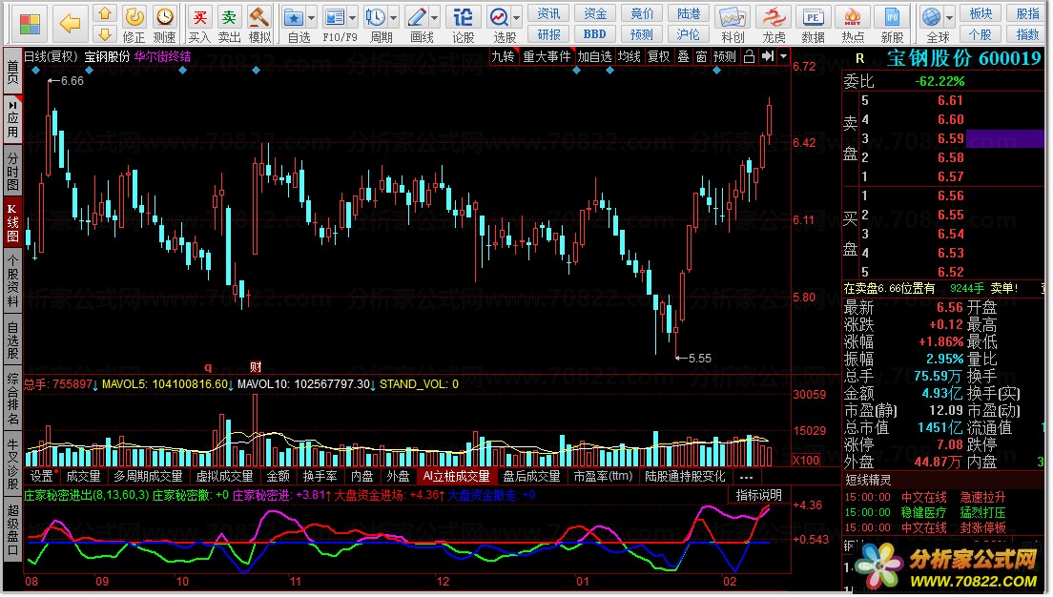Open 综合排名 sidebar tab
This screenshot has height=597, width=1053.
(12, 399)
